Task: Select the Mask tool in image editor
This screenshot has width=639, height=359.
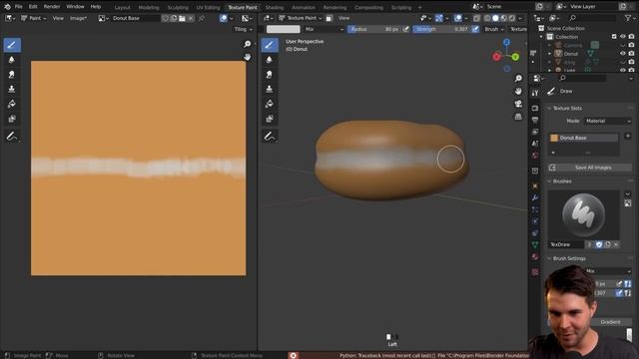Action: point(12,119)
